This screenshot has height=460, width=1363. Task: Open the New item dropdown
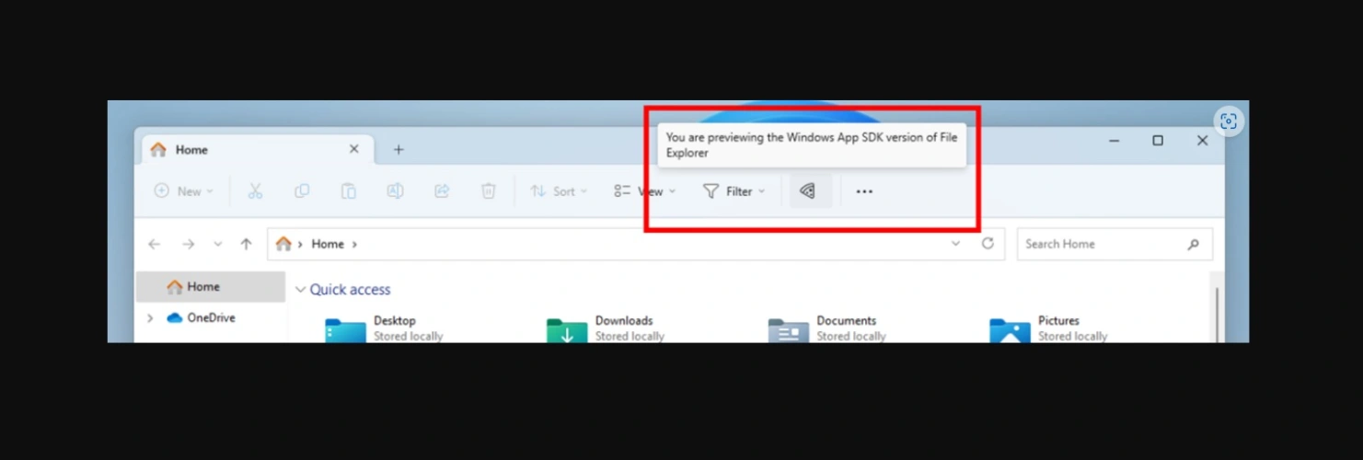pyautogui.click(x=184, y=191)
